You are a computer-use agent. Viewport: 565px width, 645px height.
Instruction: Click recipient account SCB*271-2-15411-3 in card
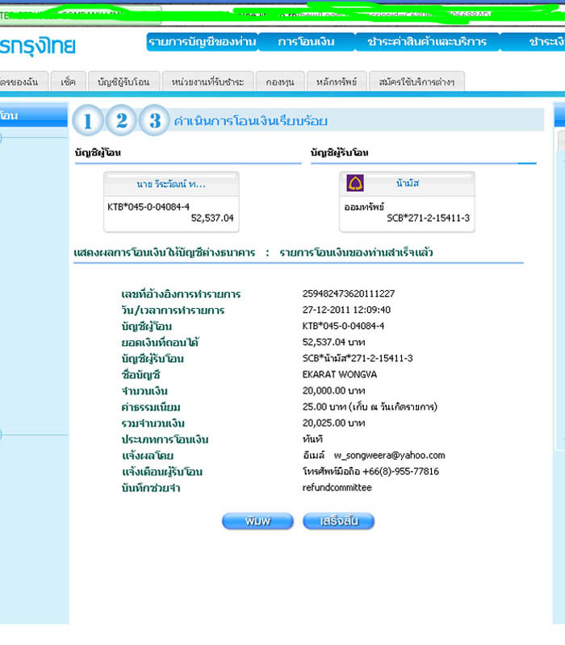tap(428, 218)
